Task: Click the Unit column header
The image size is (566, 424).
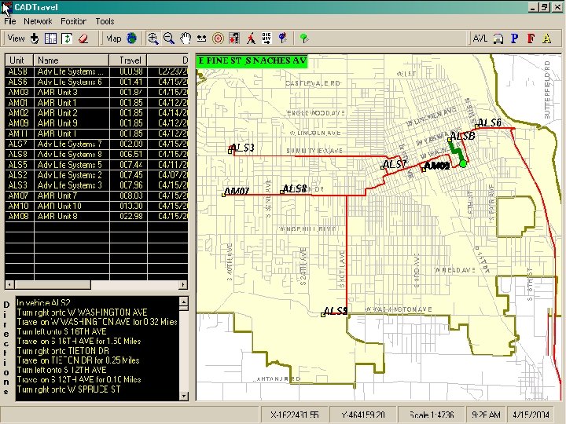Action: pyautogui.click(x=19, y=60)
